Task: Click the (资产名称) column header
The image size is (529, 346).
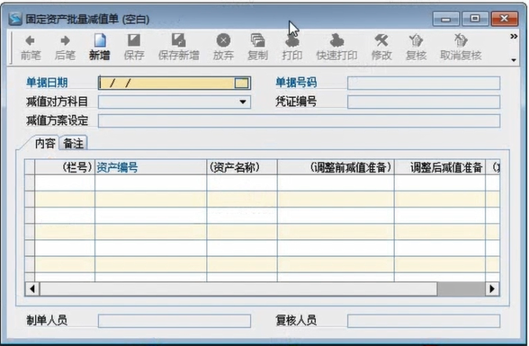Action: click(242, 167)
